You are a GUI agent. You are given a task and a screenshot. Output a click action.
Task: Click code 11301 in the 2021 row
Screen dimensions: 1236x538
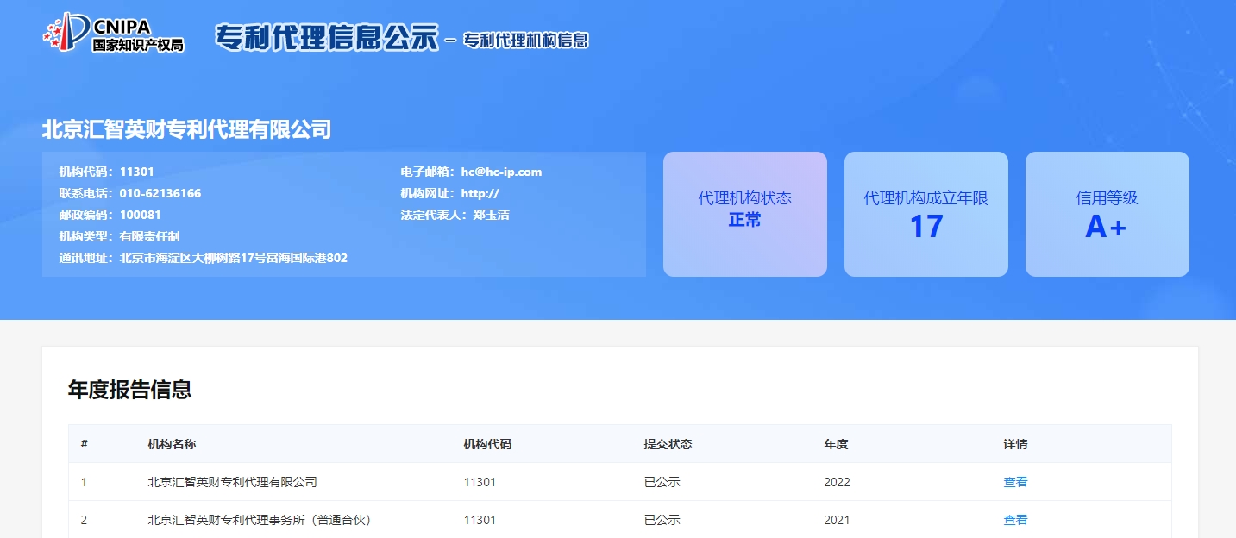point(480,520)
